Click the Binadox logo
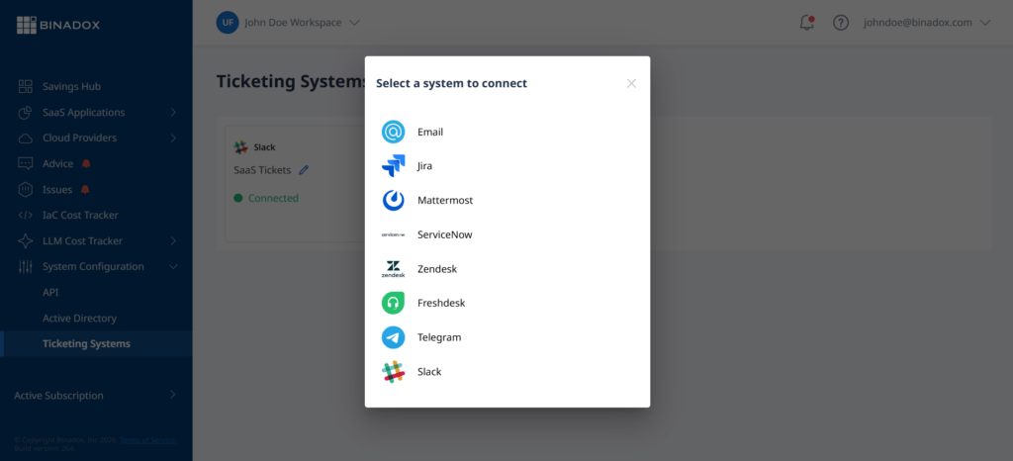 click(x=58, y=25)
